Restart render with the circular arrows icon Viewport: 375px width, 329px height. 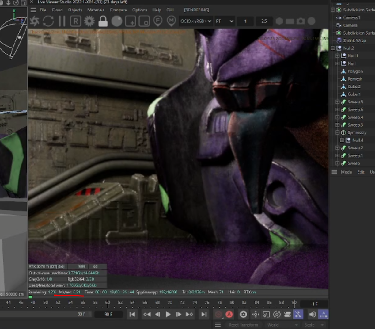[48, 21]
